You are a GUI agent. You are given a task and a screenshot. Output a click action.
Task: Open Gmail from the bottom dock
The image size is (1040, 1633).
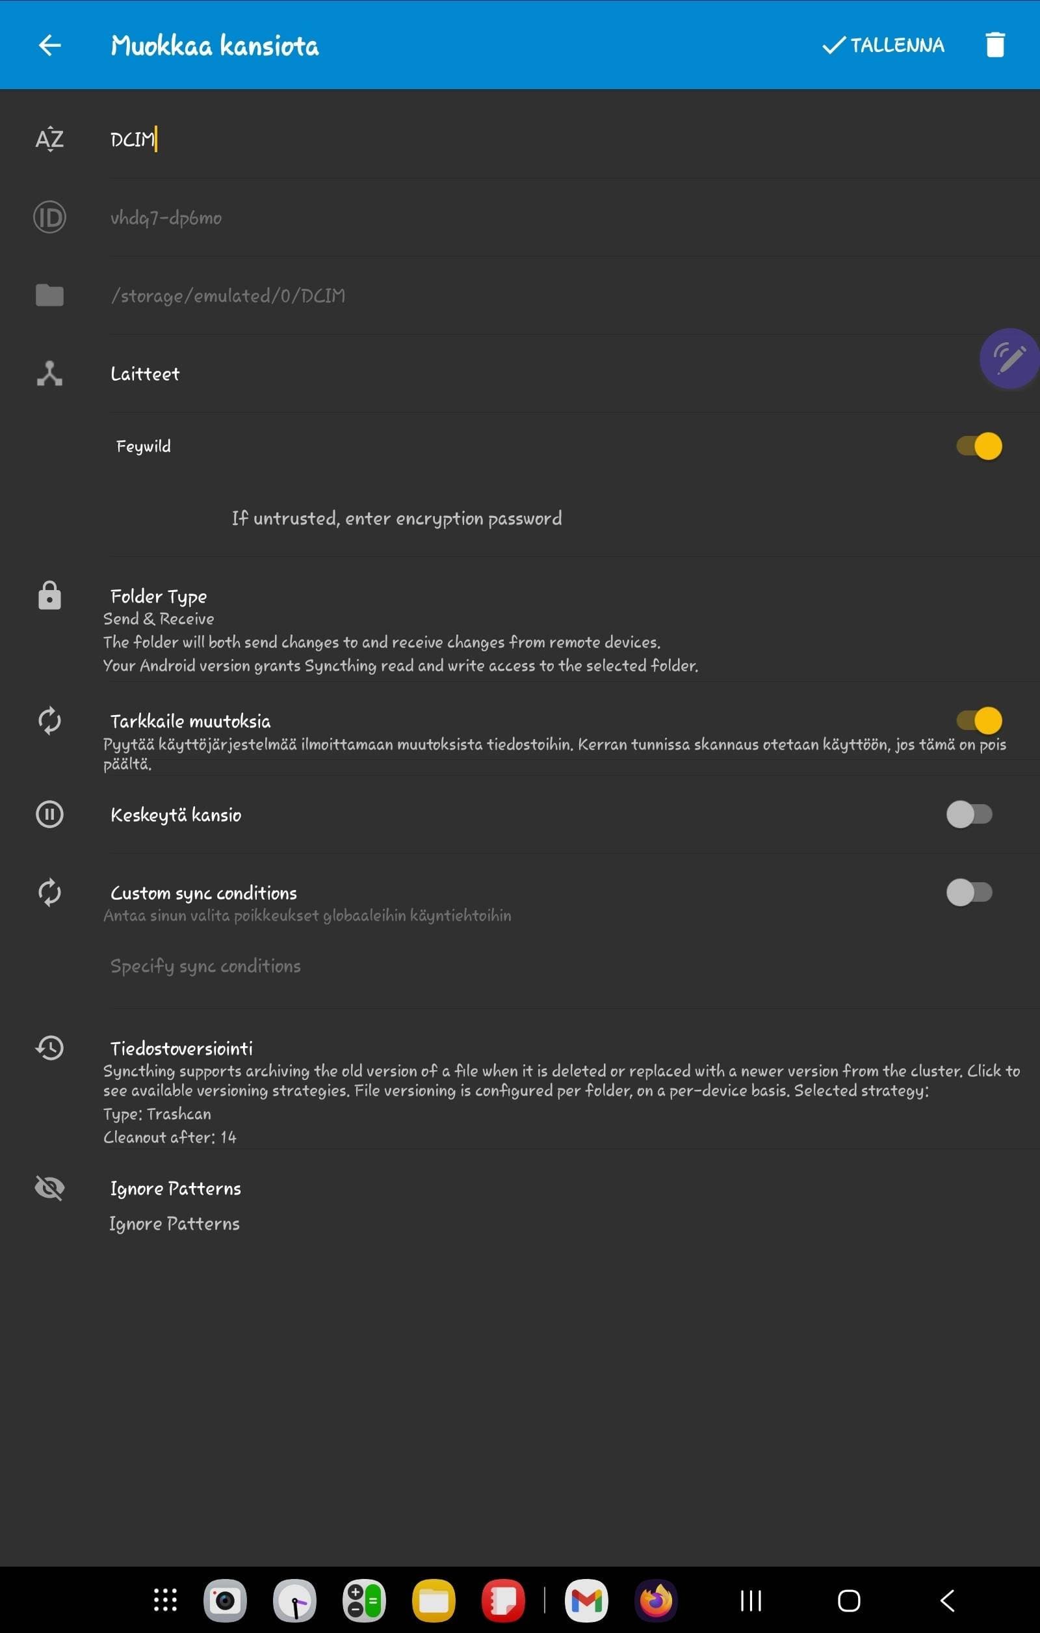586,1600
